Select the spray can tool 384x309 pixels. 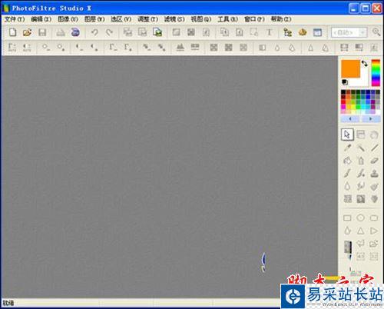(x=361, y=161)
